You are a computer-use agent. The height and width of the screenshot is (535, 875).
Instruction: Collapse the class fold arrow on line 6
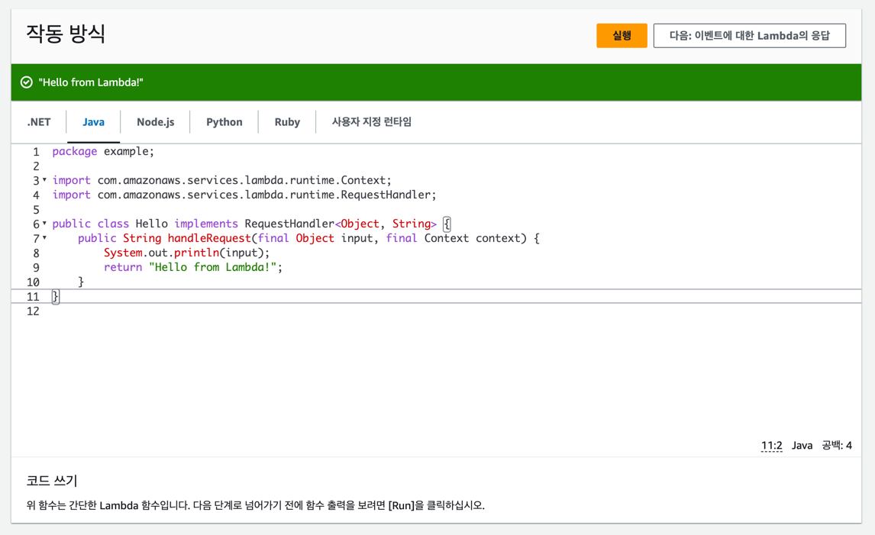pos(44,223)
